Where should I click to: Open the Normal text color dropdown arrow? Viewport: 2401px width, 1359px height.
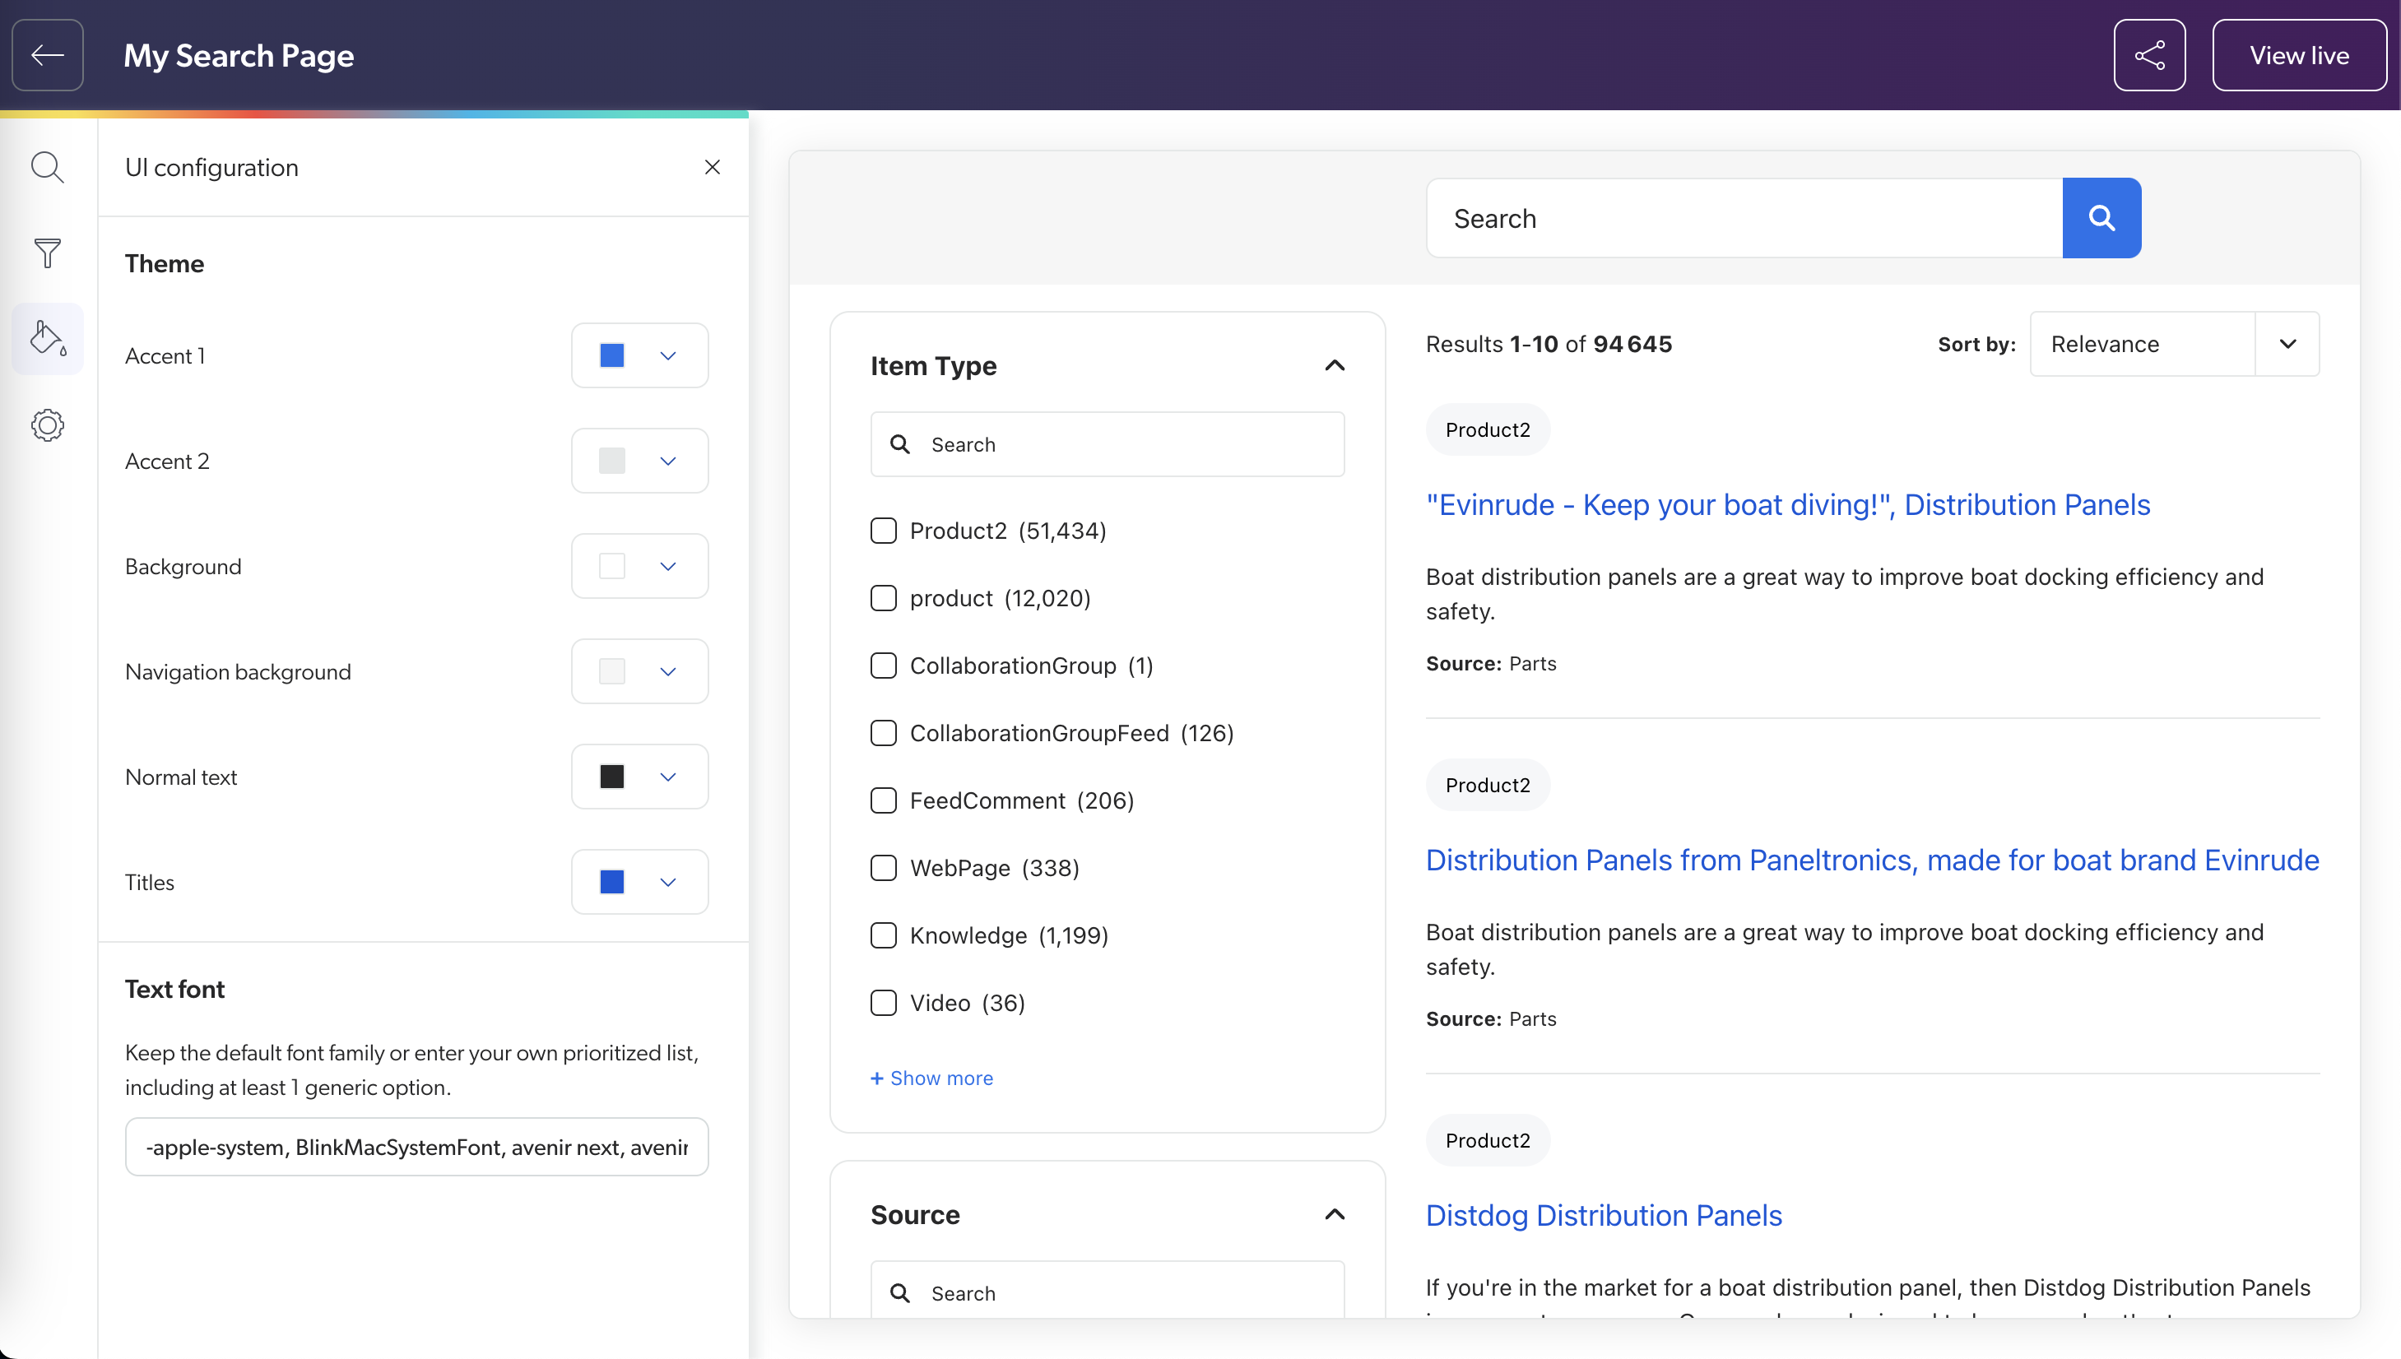[x=668, y=777]
